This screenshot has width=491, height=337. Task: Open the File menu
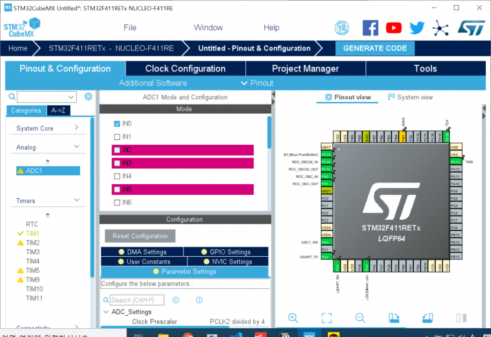(130, 27)
